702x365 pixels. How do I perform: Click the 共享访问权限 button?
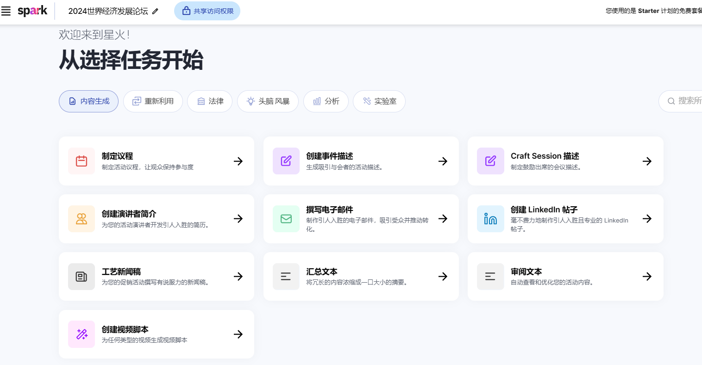(x=207, y=11)
